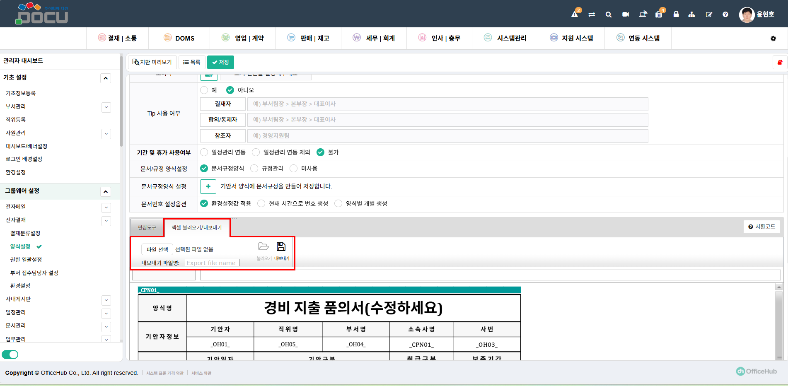This screenshot has width=788, height=386.
Task: Expand the 전자메일 dropdown arrow
Action: (106, 207)
